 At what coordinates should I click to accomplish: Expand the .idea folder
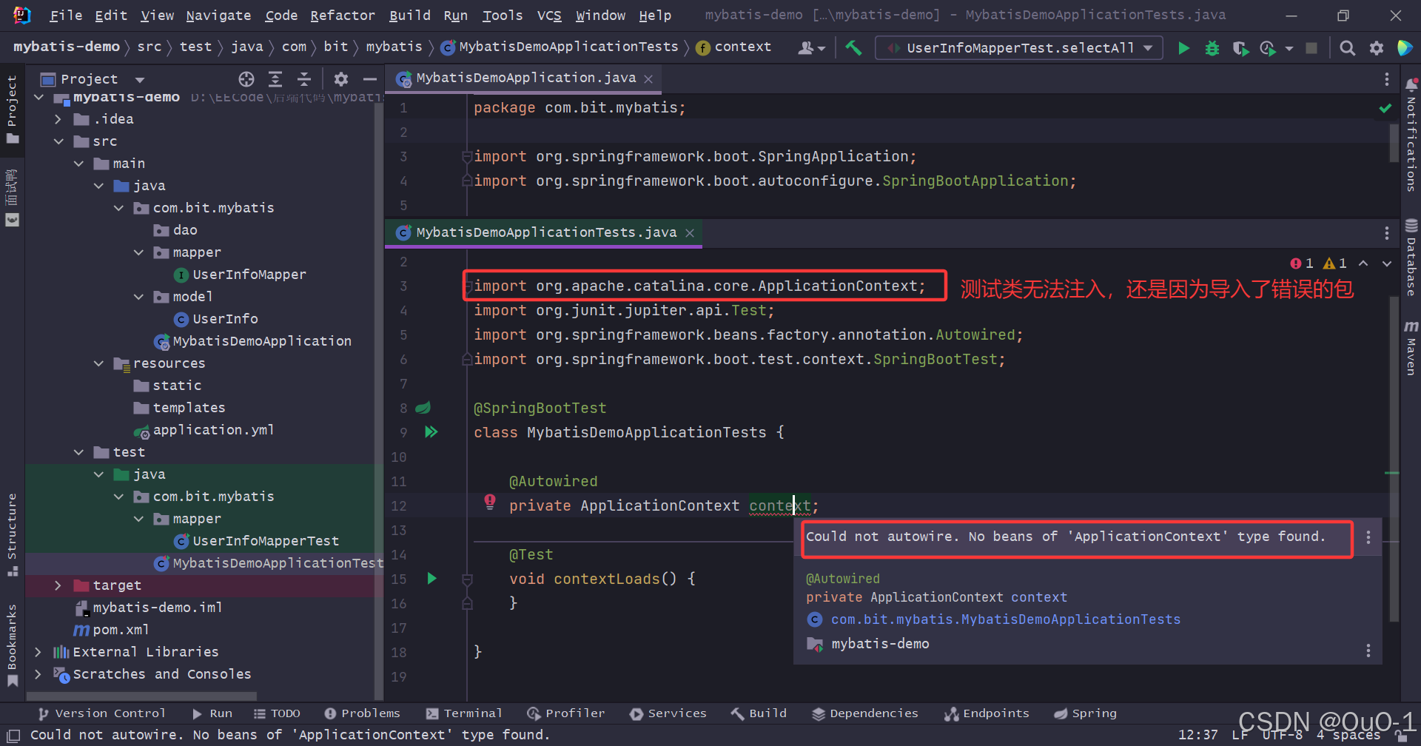tap(58, 119)
